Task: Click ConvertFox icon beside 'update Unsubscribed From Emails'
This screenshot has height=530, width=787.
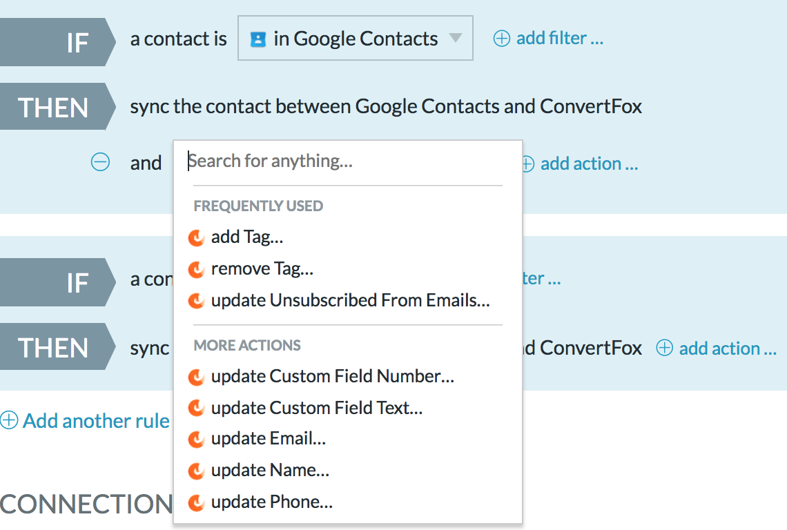Action: [196, 301]
